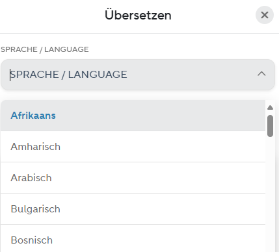Select Bulgarisch from the list
Image resolution: width=279 pixels, height=252 pixels.
[x=133, y=209]
